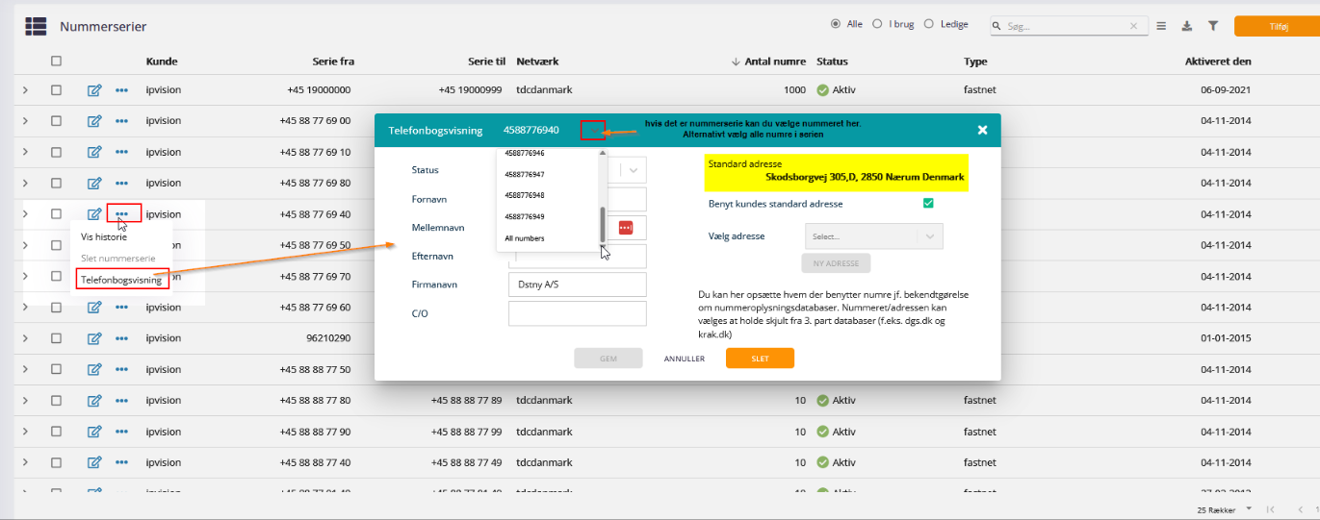
Task: Select the Ledige radio button
Action: 929,24
